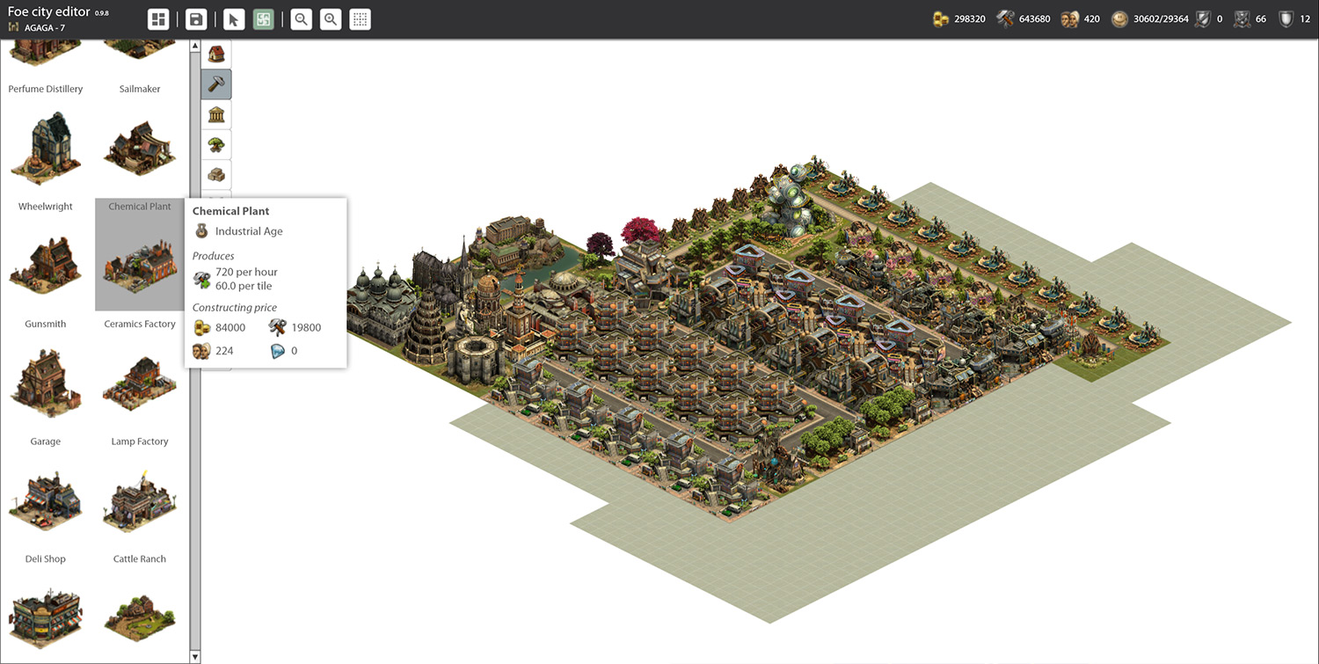
Task: Click the happiness value 30602/29364
Action: coord(1161,19)
